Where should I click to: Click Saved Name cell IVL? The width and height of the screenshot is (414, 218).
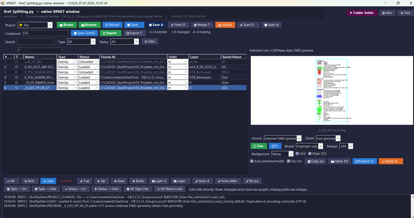(x=234, y=67)
